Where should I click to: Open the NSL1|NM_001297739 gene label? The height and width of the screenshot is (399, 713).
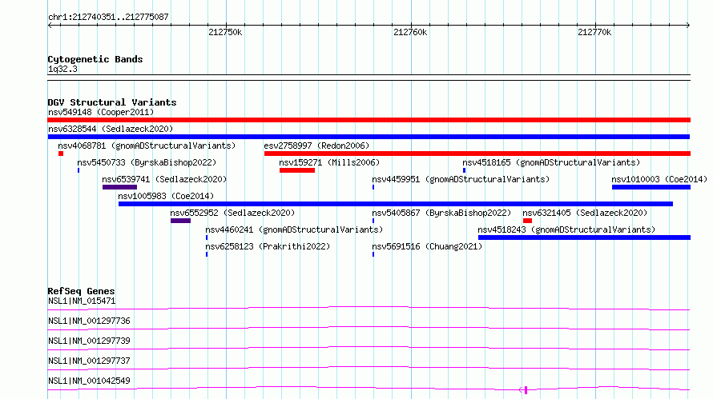tap(89, 341)
